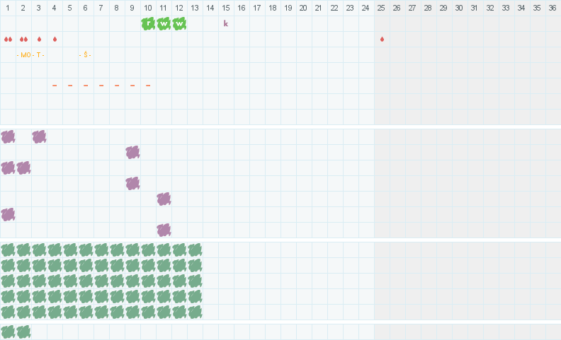Select the green 'w' marker on day 12
This screenshot has height=340, width=561.
click(179, 23)
